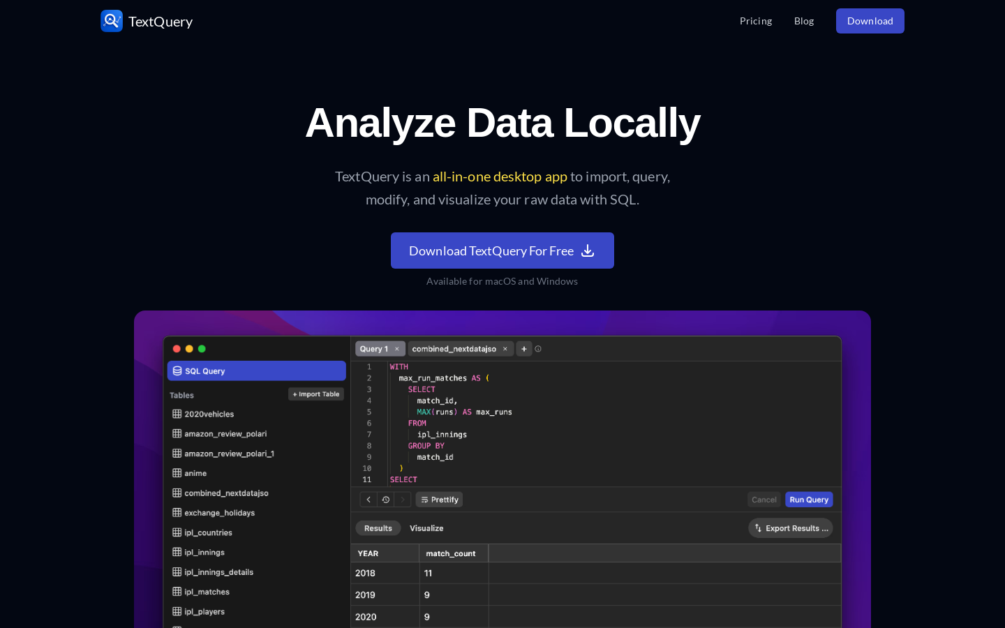
Task: Open the Pricing page link
Action: 756,21
